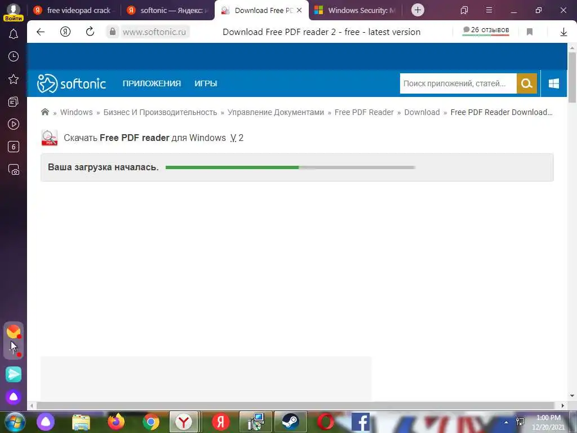
Task: Switch to softonic — Яндекс tab
Action: 167,10
